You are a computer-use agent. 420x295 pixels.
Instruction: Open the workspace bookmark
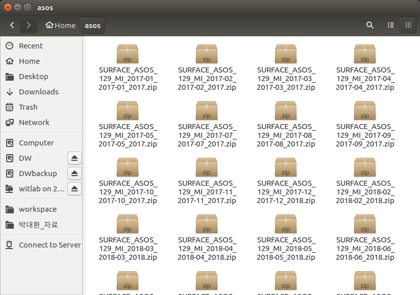(x=41, y=209)
